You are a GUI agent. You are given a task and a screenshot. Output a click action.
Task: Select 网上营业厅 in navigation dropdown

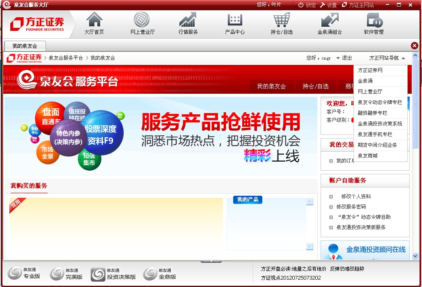point(380,92)
